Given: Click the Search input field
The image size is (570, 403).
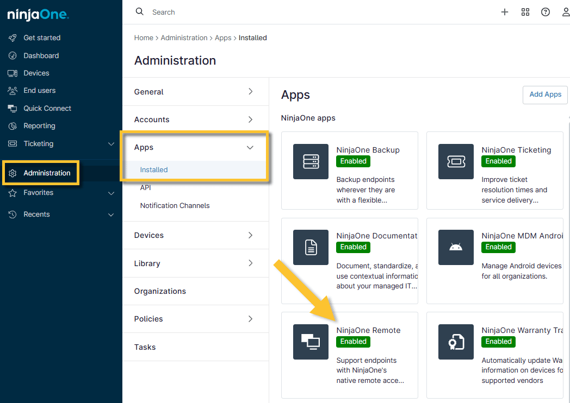Looking at the screenshot, I should tap(272, 12).
